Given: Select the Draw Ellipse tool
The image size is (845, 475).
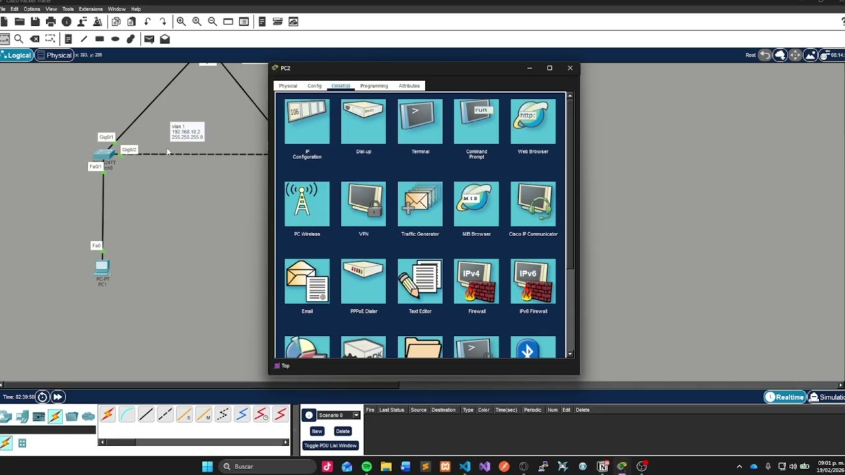Looking at the screenshot, I should pyautogui.click(x=116, y=39).
